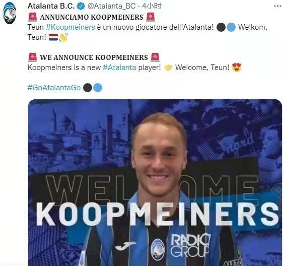
Task: Click the handshake emoji after player!
Action: [168, 68]
